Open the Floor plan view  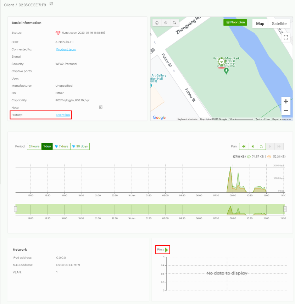[235, 22]
